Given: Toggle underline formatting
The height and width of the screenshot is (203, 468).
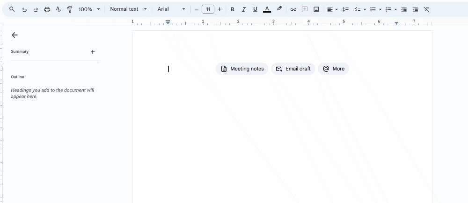Looking at the screenshot, I should (x=255, y=9).
